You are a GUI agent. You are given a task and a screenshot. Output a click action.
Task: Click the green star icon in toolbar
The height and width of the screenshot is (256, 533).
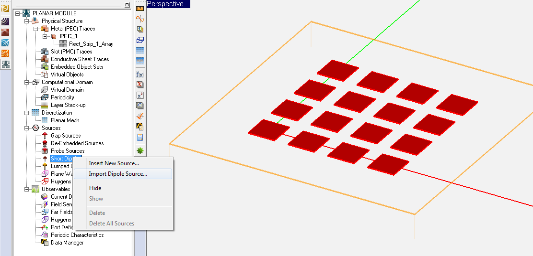point(140,150)
